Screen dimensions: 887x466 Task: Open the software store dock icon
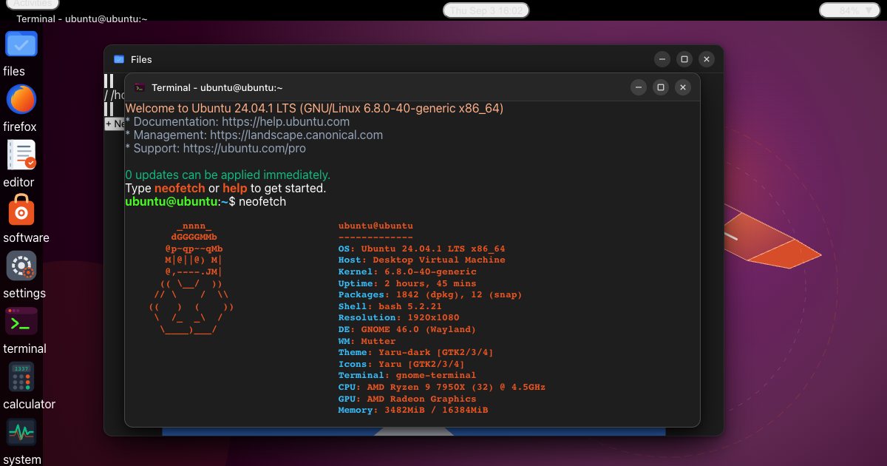pyautogui.click(x=21, y=210)
